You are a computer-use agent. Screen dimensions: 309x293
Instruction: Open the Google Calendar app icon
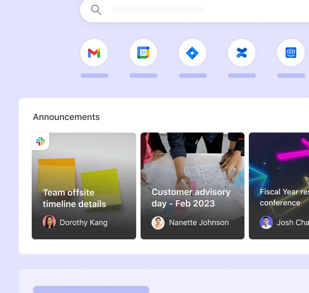(x=143, y=53)
